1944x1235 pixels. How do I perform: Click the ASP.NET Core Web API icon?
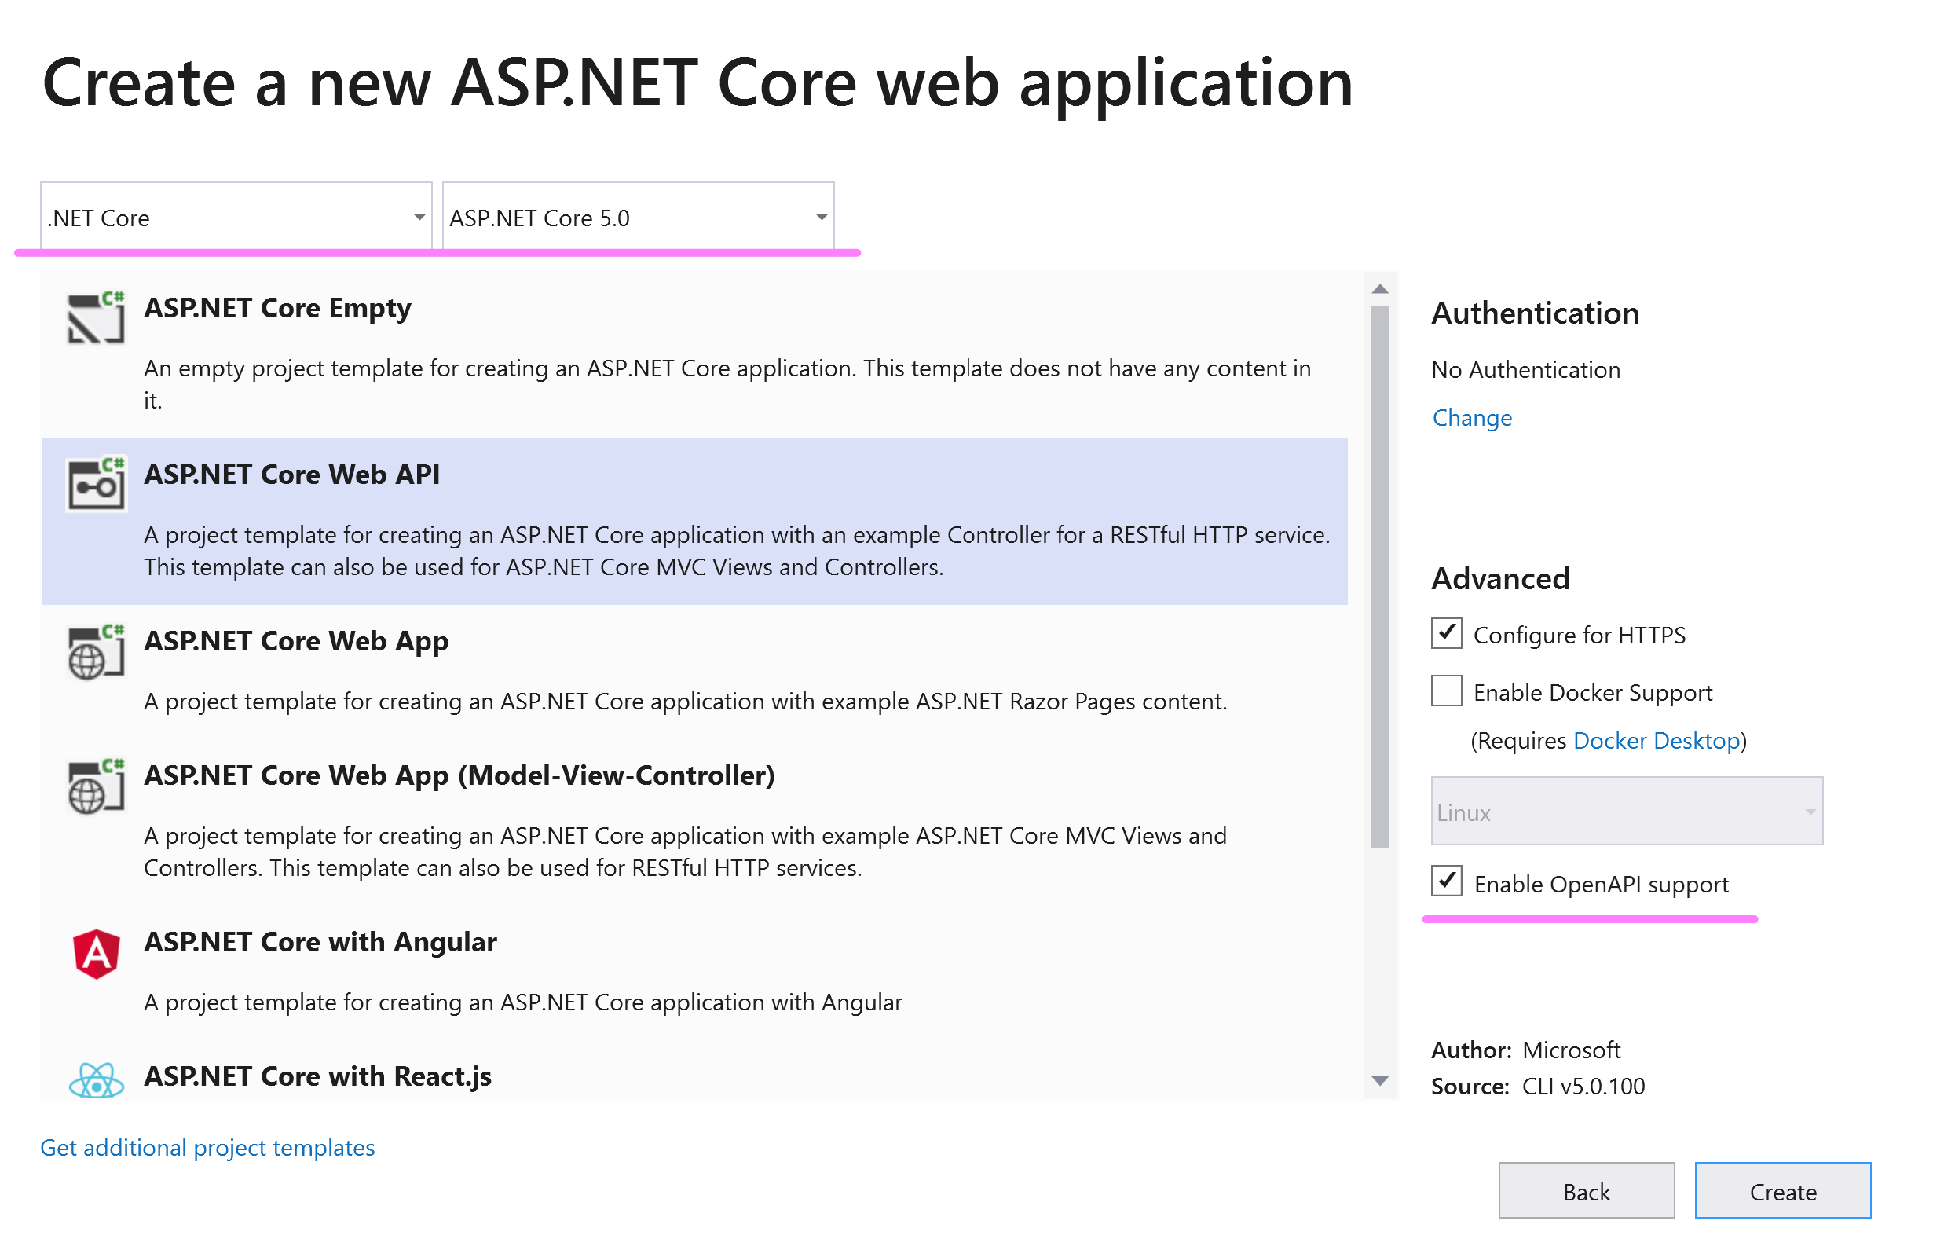(96, 485)
